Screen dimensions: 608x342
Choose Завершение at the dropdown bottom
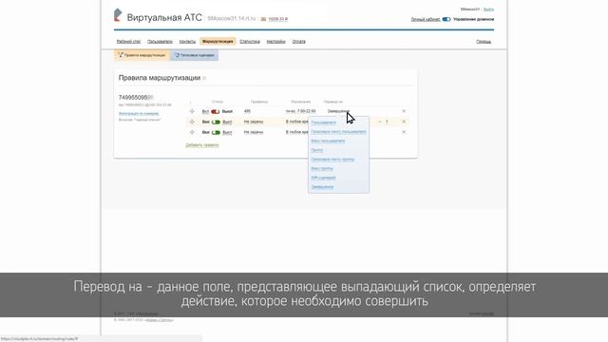tap(322, 187)
